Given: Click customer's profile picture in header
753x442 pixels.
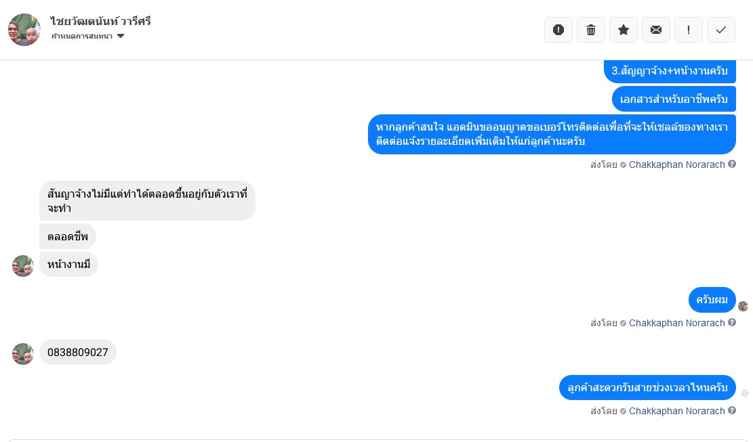Looking at the screenshot, I should [x=24, y=30].
